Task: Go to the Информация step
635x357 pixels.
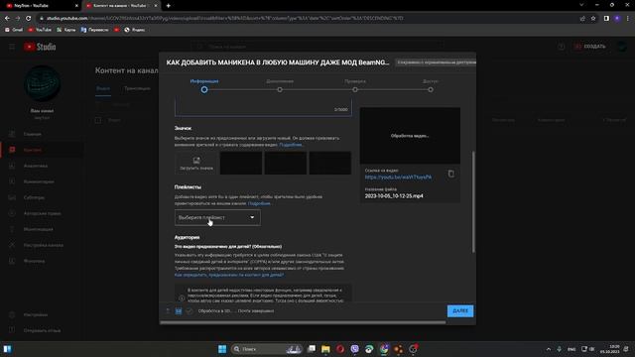Action: click(204, 85)
